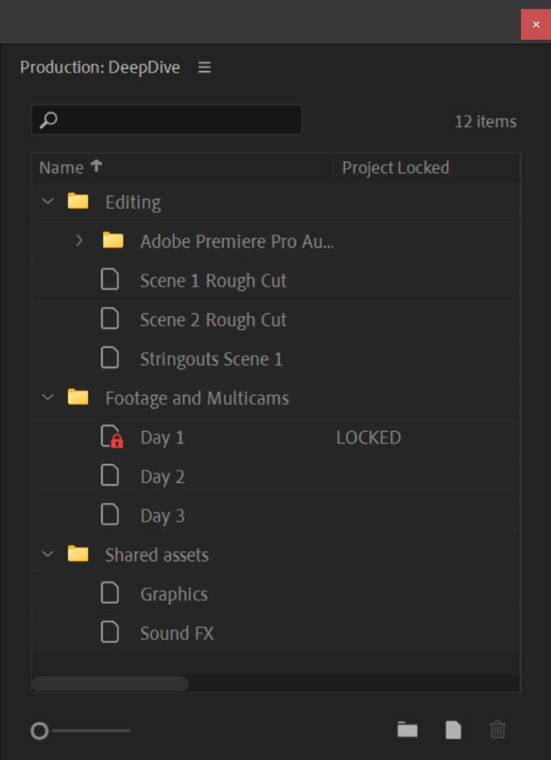Create a new project using the document icon
Viewport: 551px width, 760px height.
click(x=453, y=730)
